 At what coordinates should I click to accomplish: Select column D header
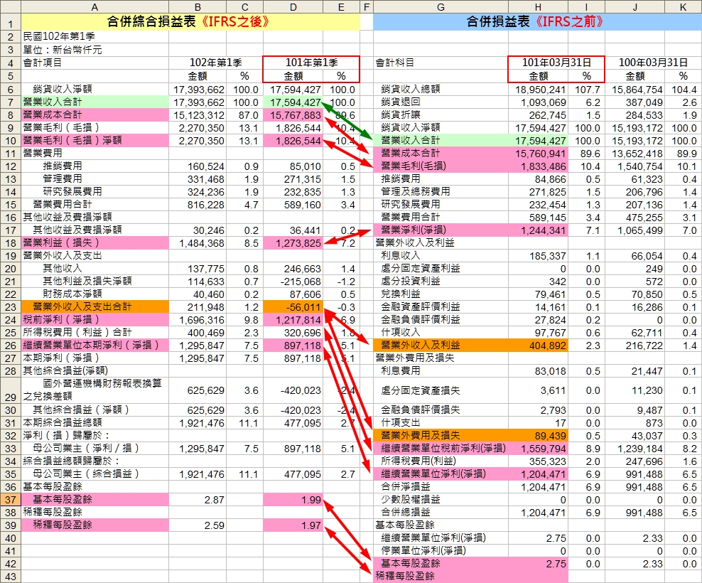pos(293,7)
